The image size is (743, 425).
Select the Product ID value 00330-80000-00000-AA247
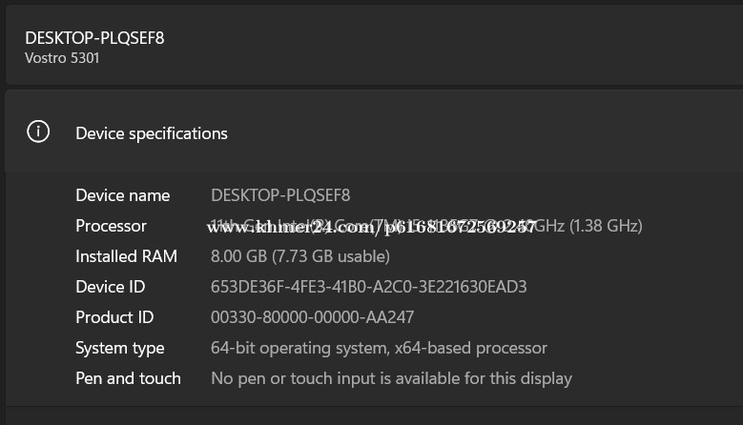[x=312, y=317]
